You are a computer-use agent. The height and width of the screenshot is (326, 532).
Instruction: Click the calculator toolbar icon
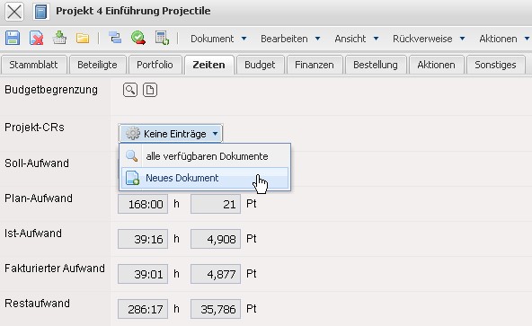point(162,38)
